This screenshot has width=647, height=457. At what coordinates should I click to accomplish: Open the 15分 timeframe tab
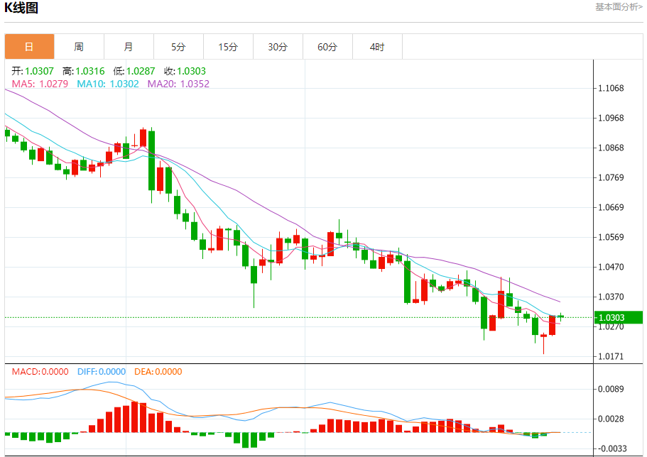point(228,47)
